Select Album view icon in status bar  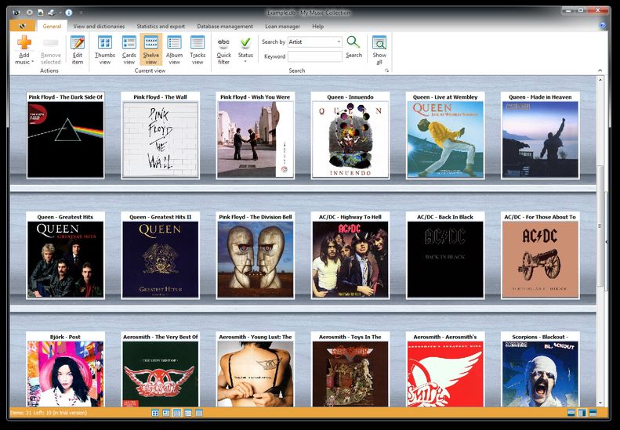coord(188,413)
